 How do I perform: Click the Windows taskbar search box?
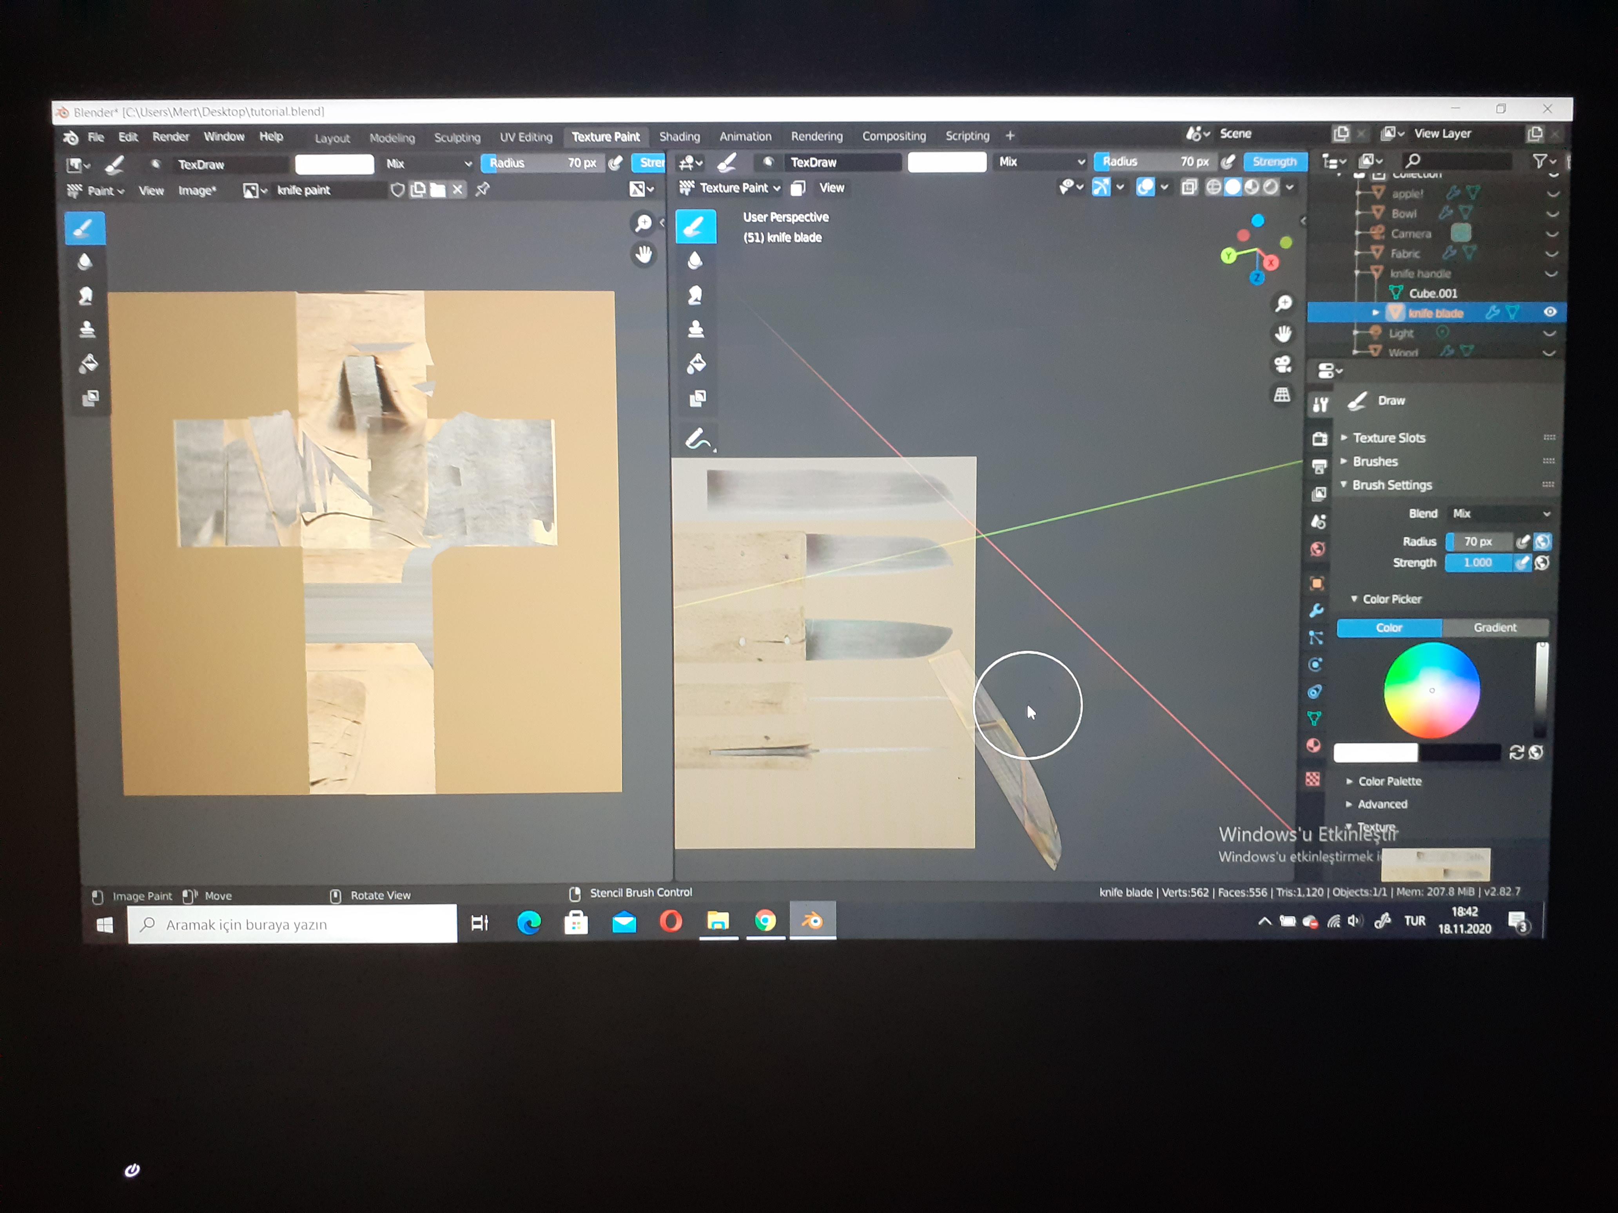coord(292,924)
